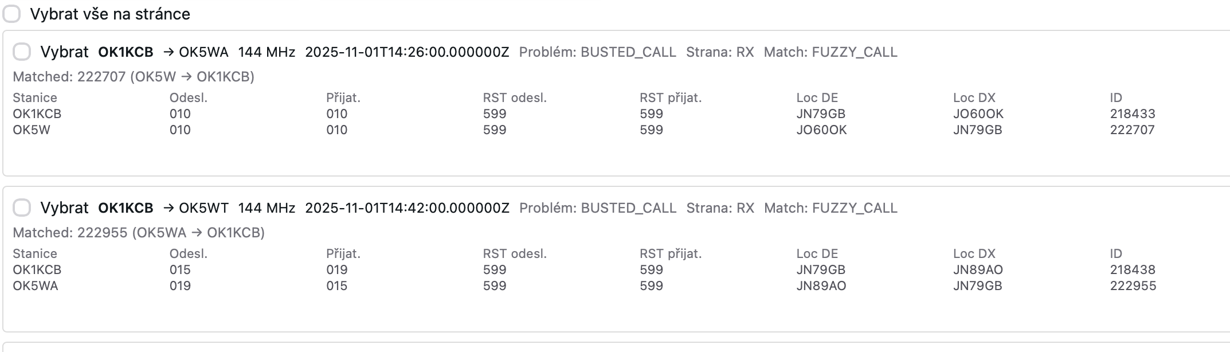Check the "Vybrat vše na stránce" checkbox

click(x=11, y=14)
